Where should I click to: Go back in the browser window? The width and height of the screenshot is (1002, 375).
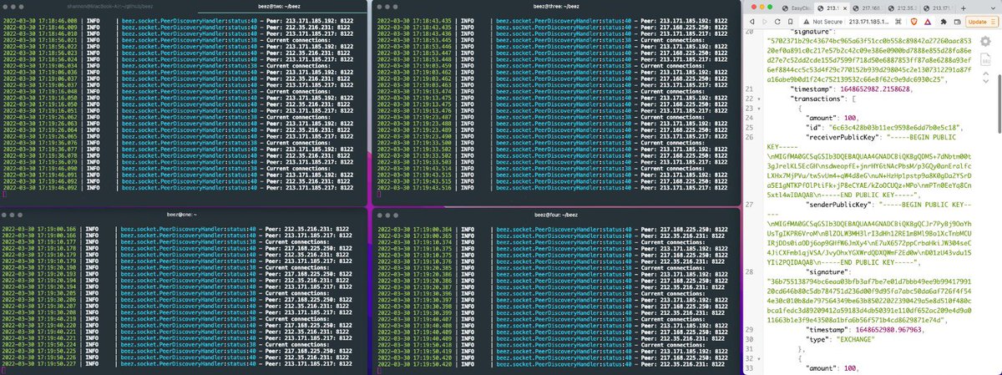tap(751, 22)
